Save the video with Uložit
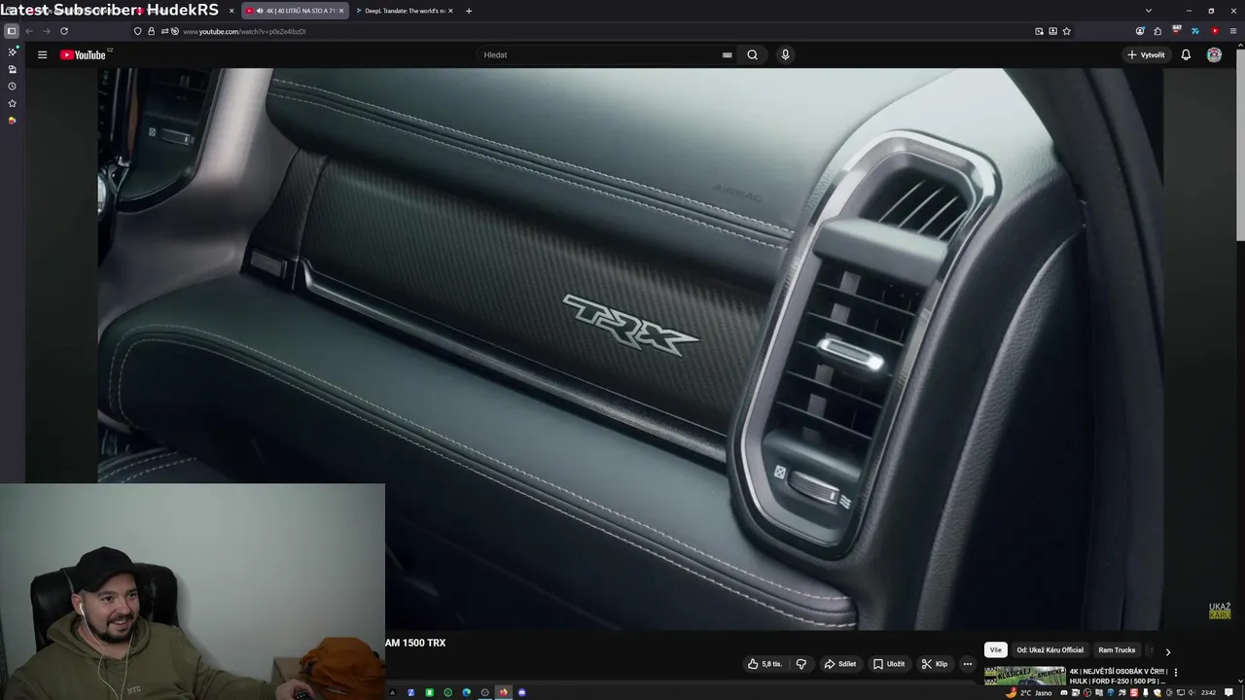Viewport: 1245px width, 700px height. 888,664
